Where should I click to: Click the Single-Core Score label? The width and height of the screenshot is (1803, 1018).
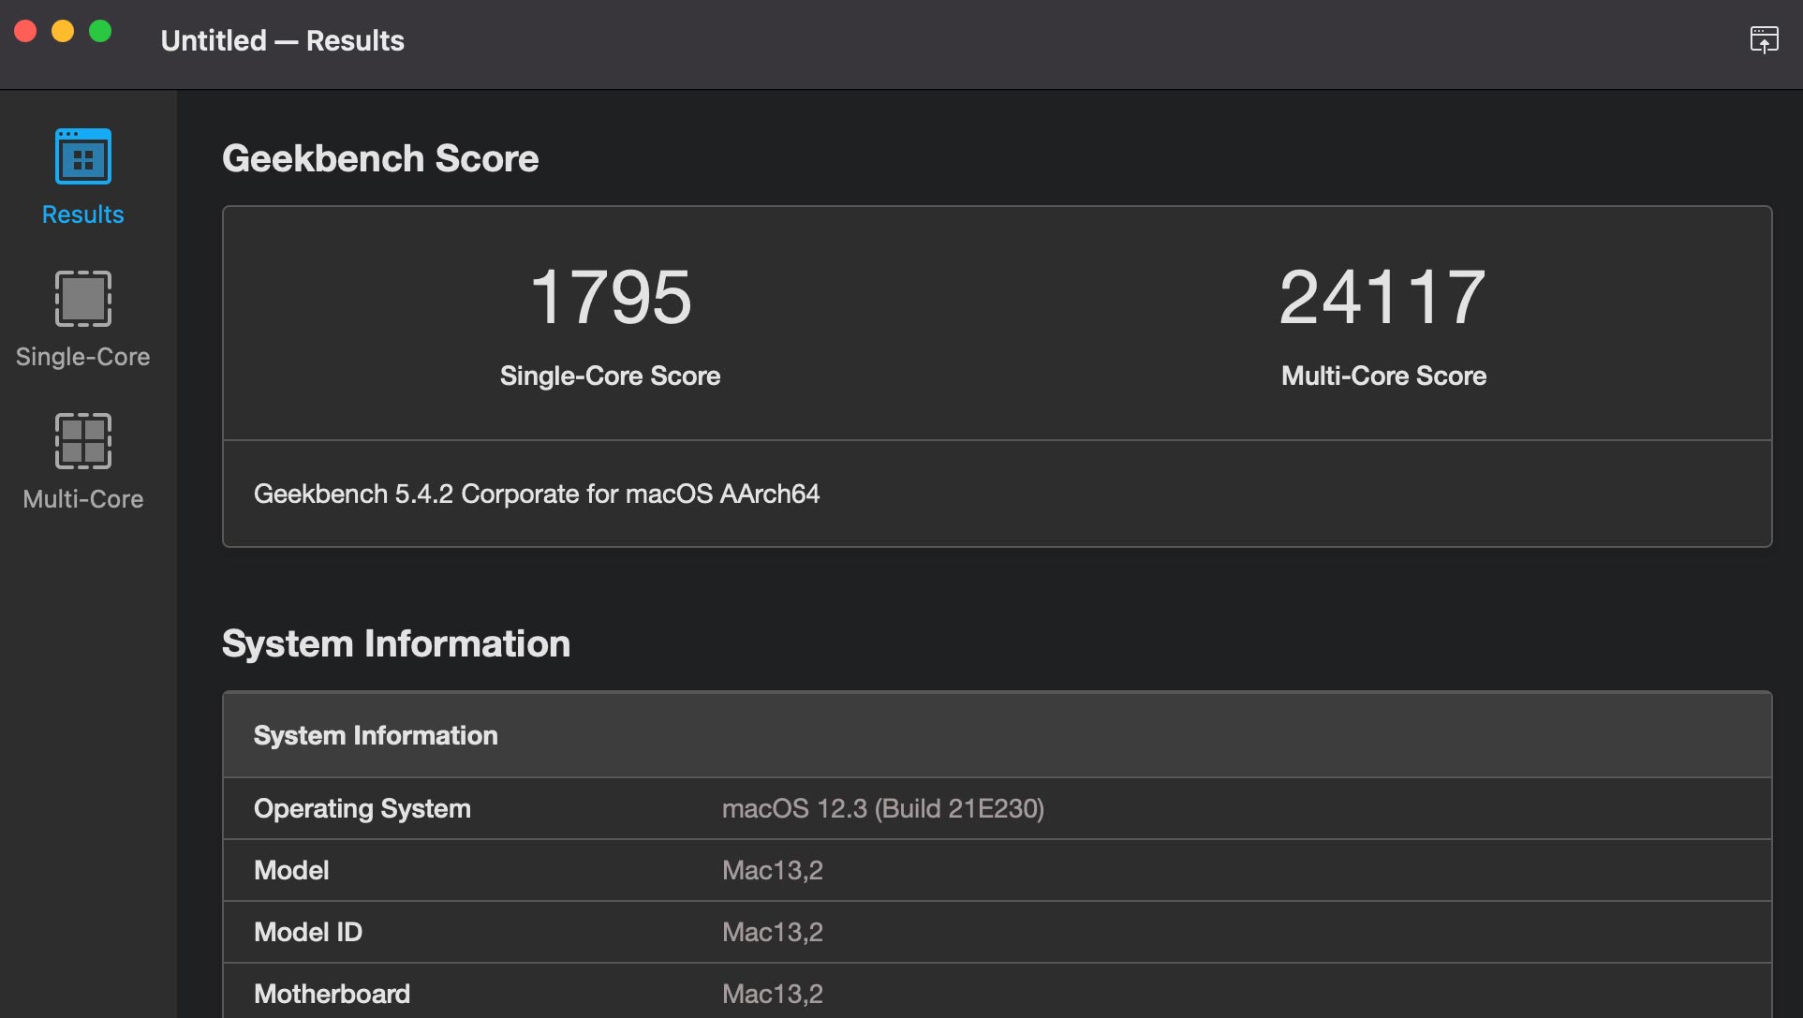[x=610, y=376]
